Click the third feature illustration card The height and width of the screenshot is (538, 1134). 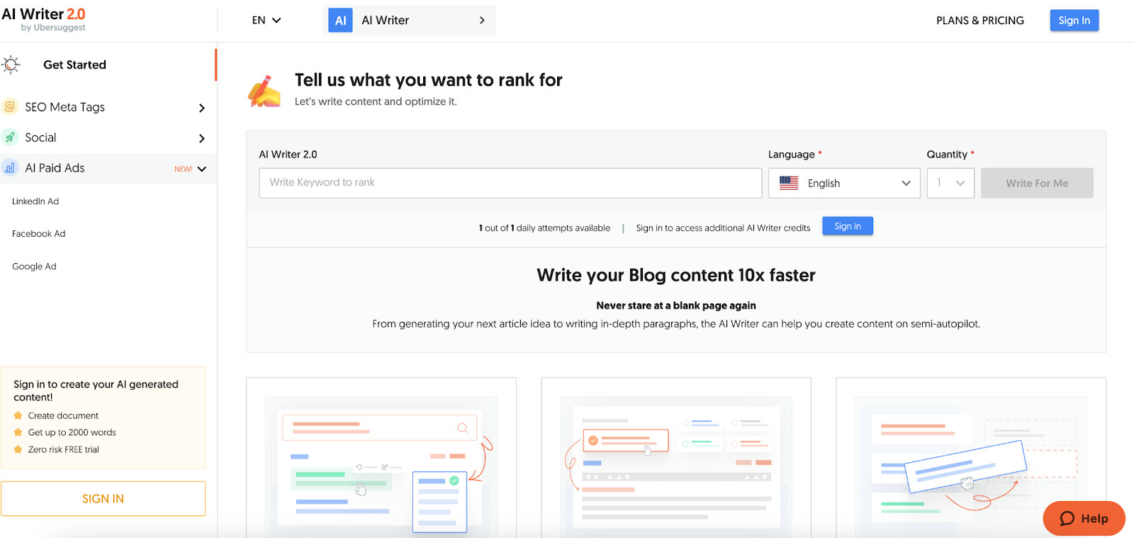pos(971,457)
